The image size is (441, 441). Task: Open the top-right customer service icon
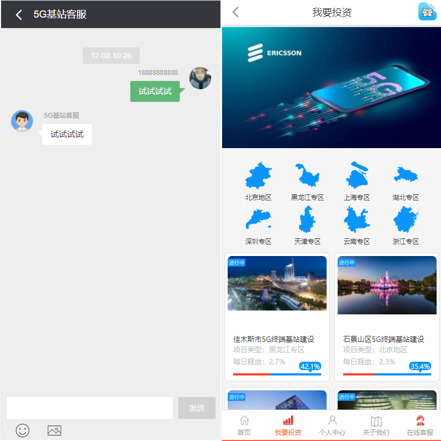coord(427,12)
